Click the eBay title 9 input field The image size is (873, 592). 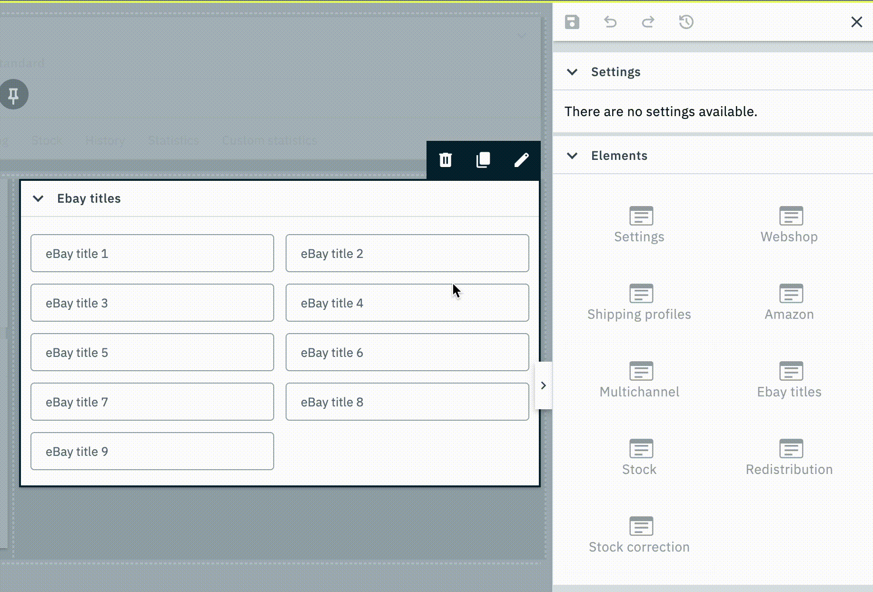pos(152,451)
